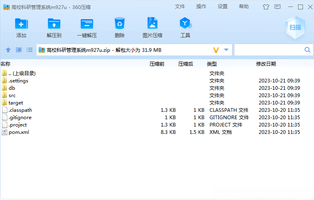Click the parent directory folder icon

(5, 73)
